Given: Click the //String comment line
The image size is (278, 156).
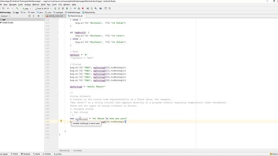Looking at the screenshot, I should tap(75, 65).
